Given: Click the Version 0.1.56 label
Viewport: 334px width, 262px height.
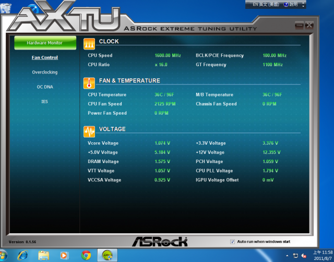Looking at the screenshot, I should coord(22,242).
